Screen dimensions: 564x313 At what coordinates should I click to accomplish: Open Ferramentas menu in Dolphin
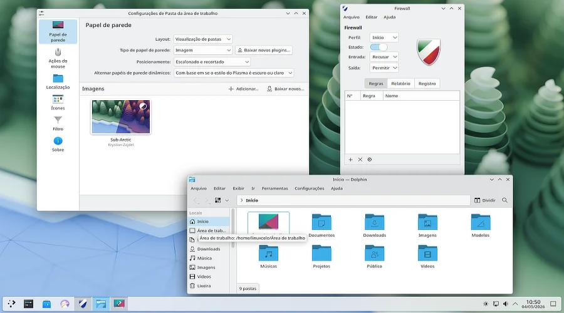pos(275,188)
